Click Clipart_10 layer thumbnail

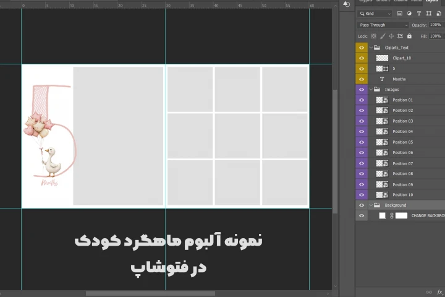click(x=382, y=58)
